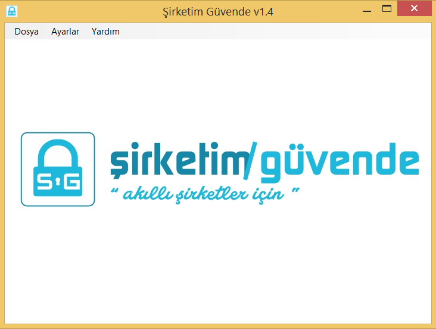436x329 pixels.
Task: Close the Şirketim Güvende window
Action: (x=414, y=8)
